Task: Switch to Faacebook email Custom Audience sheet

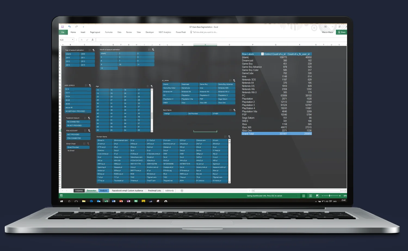Action: coord(127,191)
